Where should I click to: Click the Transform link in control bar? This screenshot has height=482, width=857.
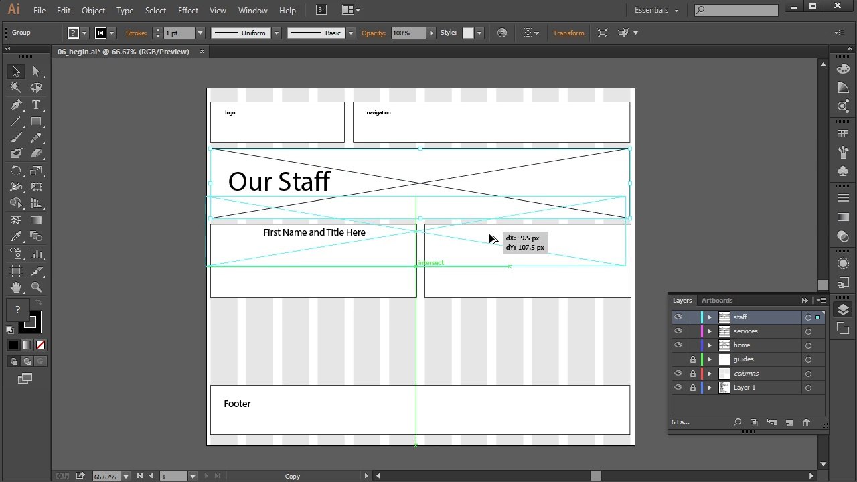[568, 33]
